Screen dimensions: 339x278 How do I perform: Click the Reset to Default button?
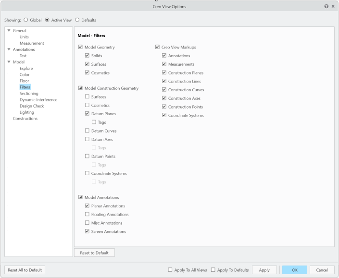[94, 253]
